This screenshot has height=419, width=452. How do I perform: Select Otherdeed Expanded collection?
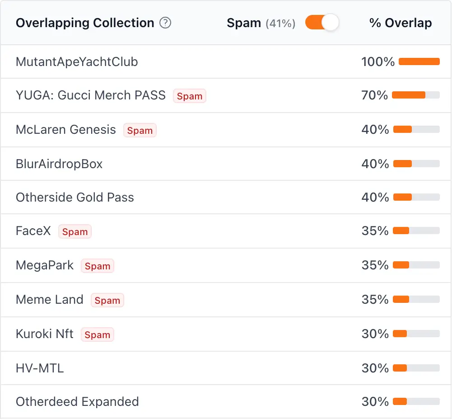[x=77, y=402]
